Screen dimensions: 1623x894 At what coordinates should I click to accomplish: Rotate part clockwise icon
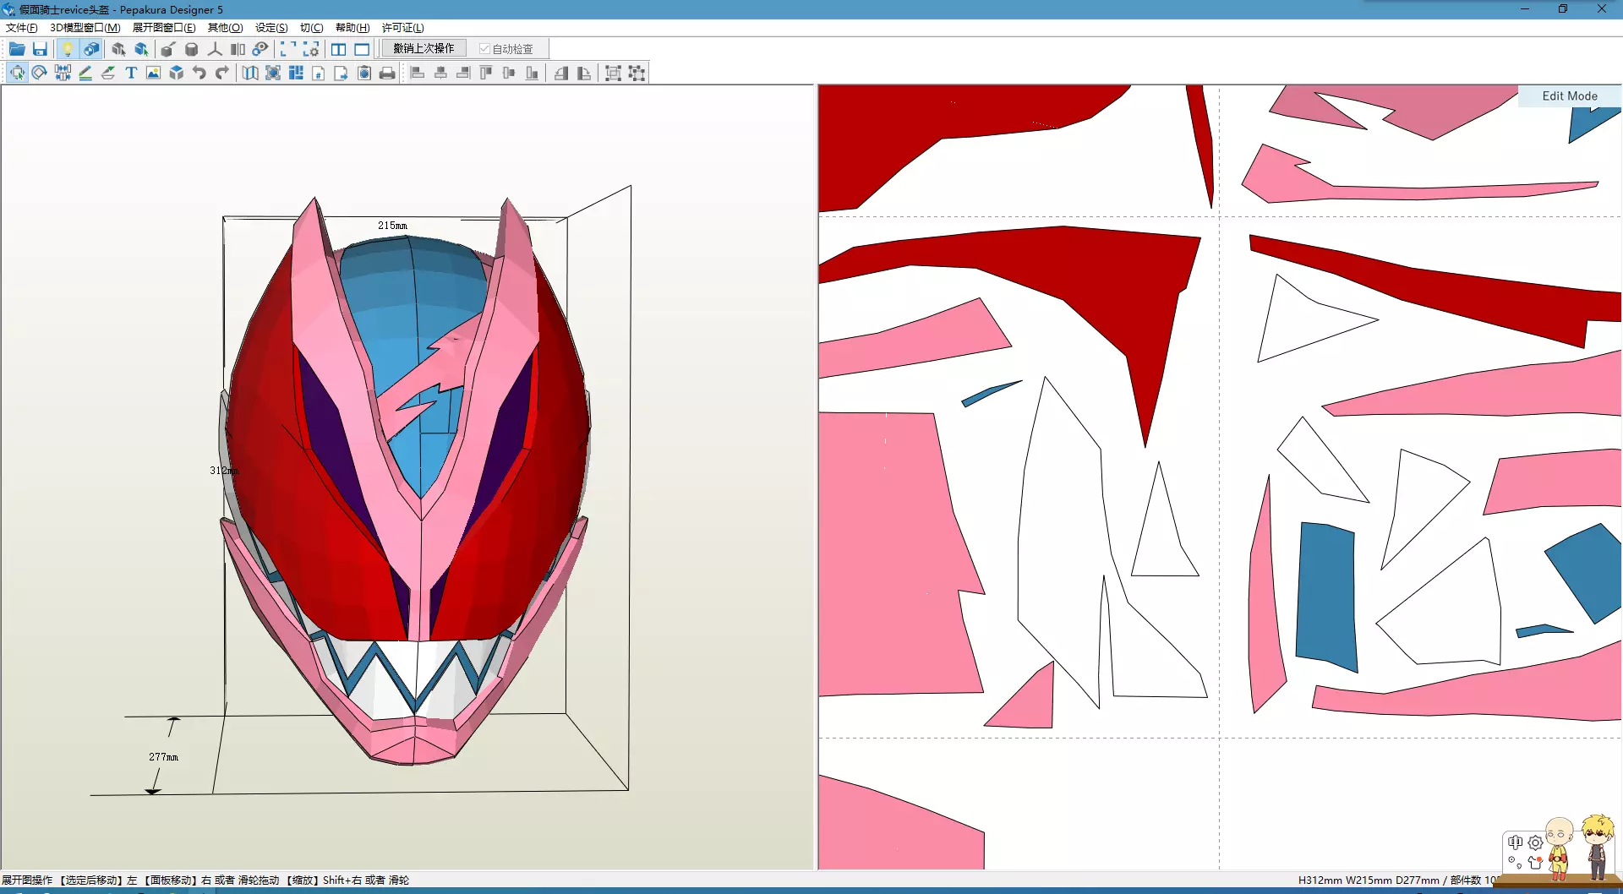[584, 73]
